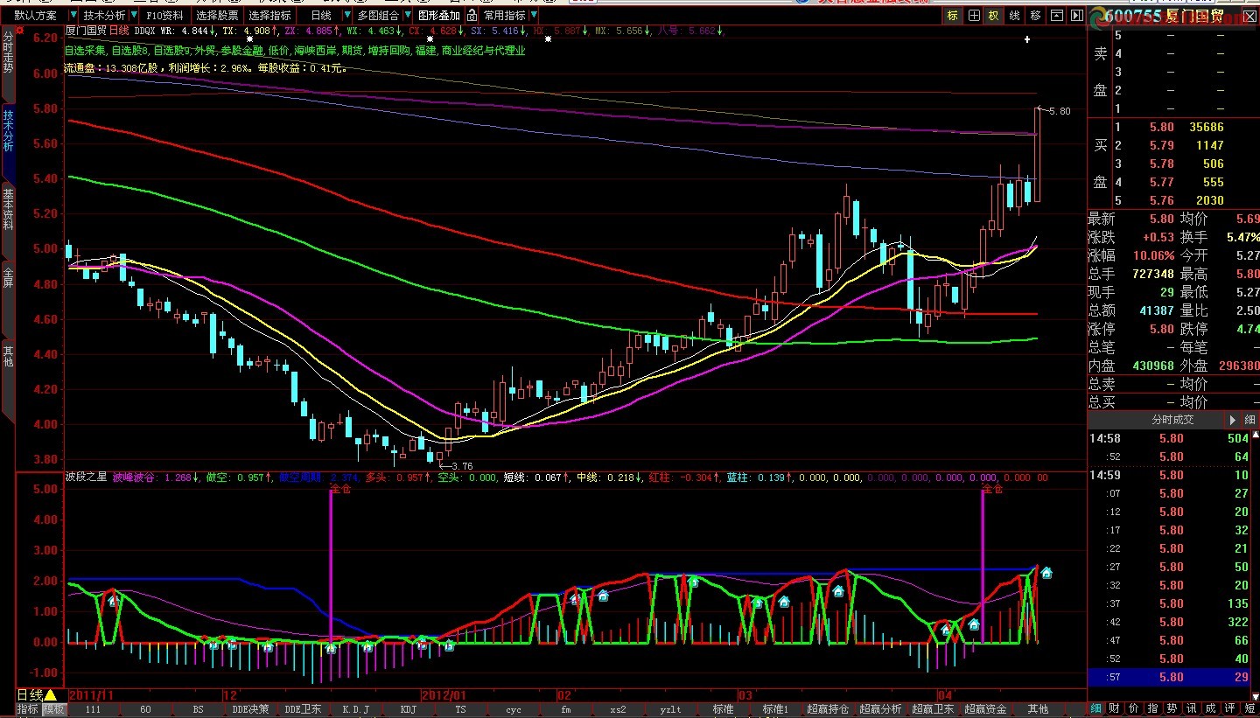
Task: Click the 海峡西岸 sector tag
Action: [x=316, y=51]
